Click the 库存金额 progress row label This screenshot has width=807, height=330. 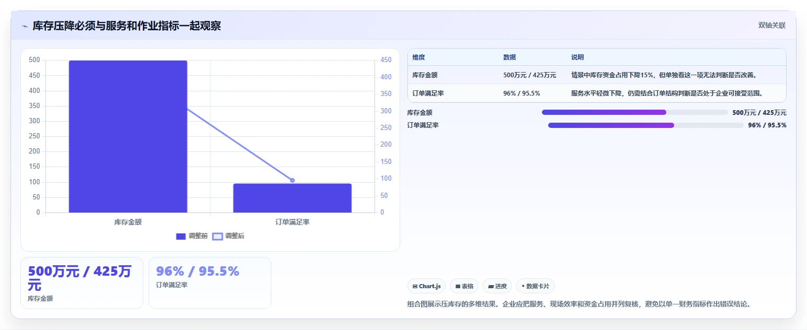(x=420, y=112)
